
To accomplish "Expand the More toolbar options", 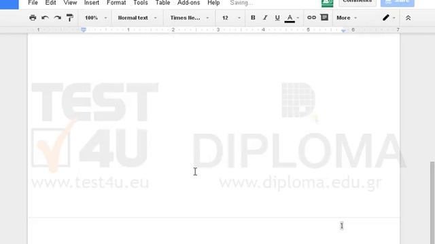I will click(x=347, y=18).
